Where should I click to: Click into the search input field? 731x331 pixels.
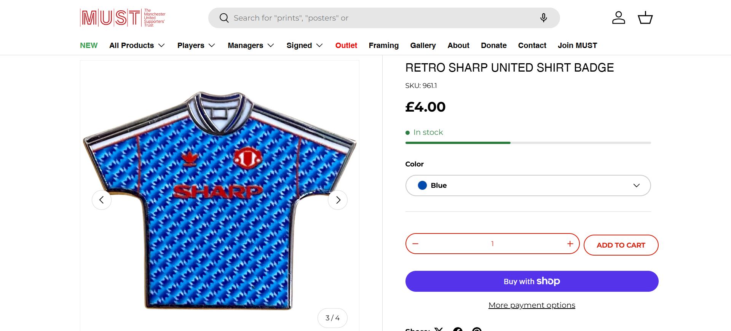(x=381, y=18)
